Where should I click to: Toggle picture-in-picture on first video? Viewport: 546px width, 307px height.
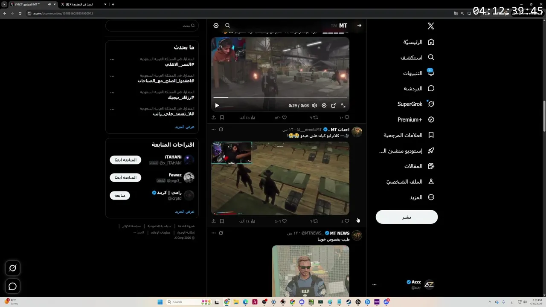(334, 105)
